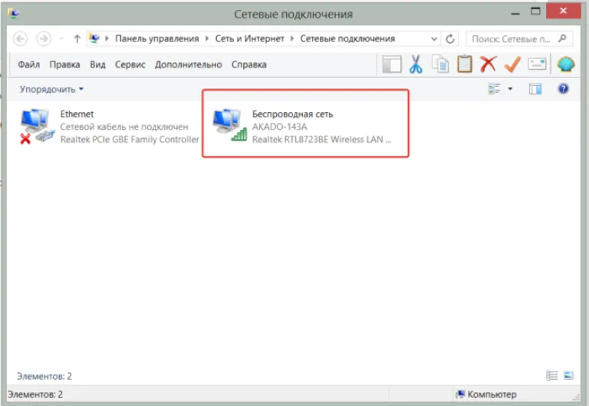Open the view options dropdown arrow
Image resolution: width=589 pixels, height=406 pixels.
pyautogui.click(x=510, y=89)
